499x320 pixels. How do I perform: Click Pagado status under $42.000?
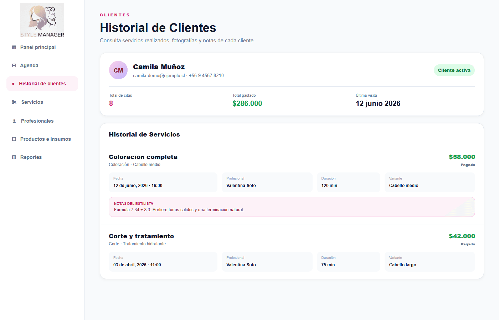(468, 244)
